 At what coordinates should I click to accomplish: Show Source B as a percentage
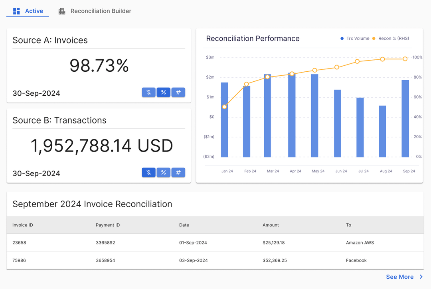[163, 173]
